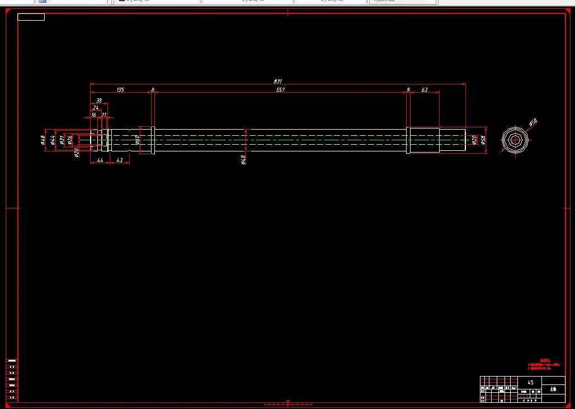575x409 pixels.
Task: Select the ø48 dimension under mid-shaft
Action: [x=243, y=160]
